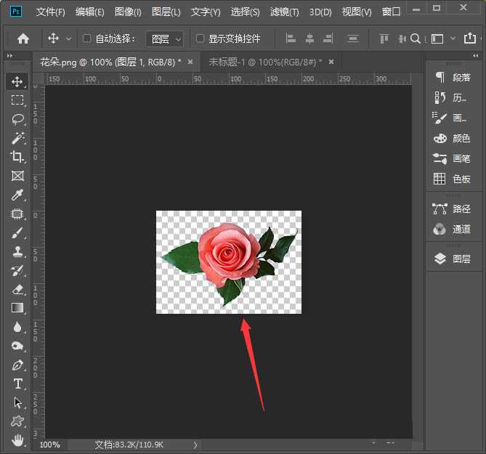Enable the 自动选择 checkbox
Screen dimensions: 486x454
(x=87, y=38)
